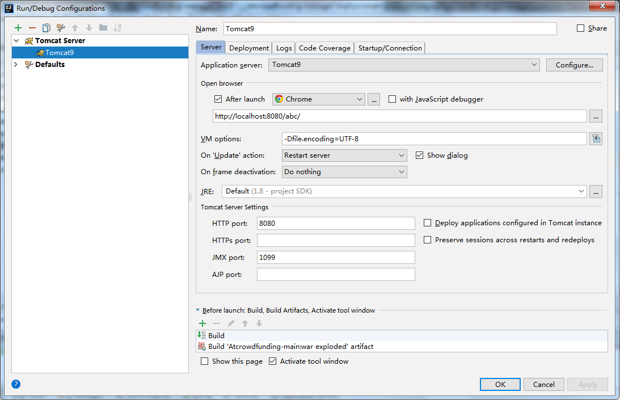Viewport: 620px width, 400px height.
Task: Open the Code Coverage tab
Action: [324, 48]
